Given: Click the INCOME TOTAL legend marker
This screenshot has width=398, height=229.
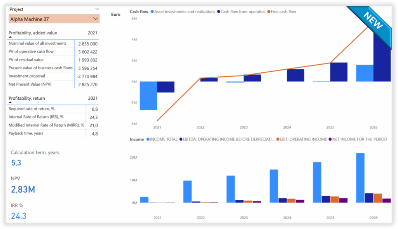Looking at the screenshot, I should coord(147,139).
